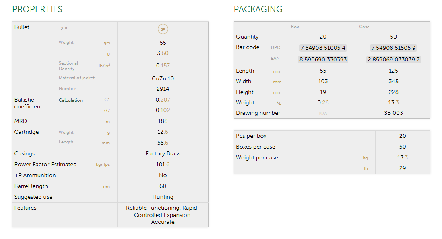The width and height of the screenshot is (442, 239).
Task: Click the PROPERTIES section heading
Action: click(x=37, y=9)
